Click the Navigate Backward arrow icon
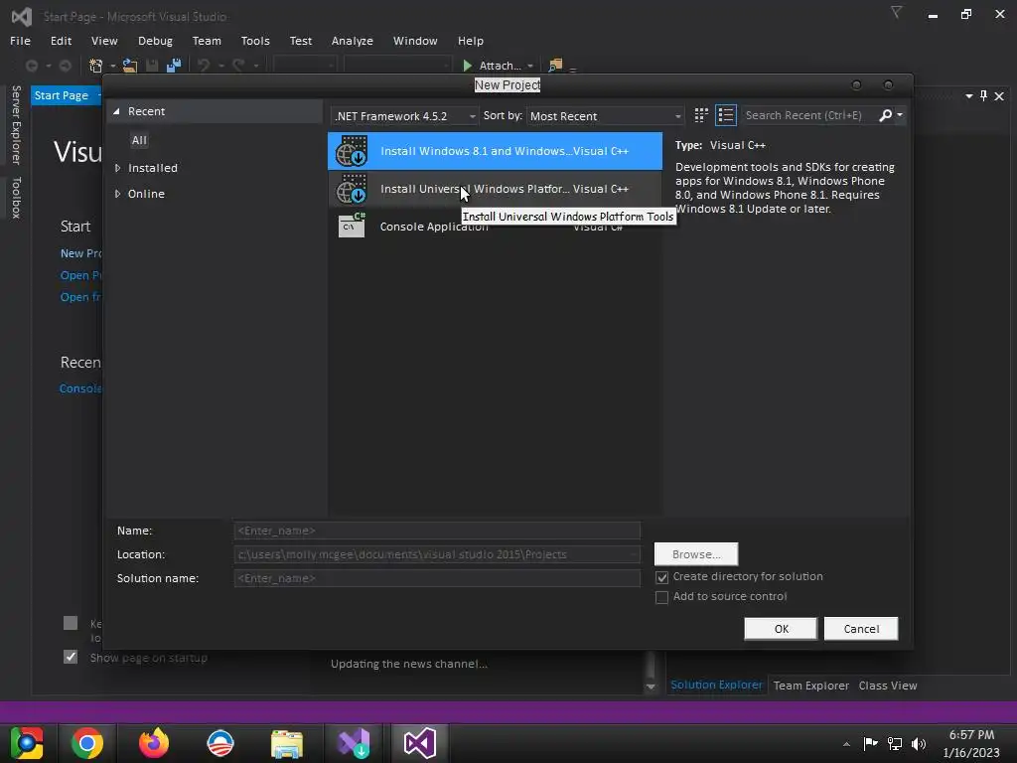Screen dimensions: 1017x763 (31, 66)
